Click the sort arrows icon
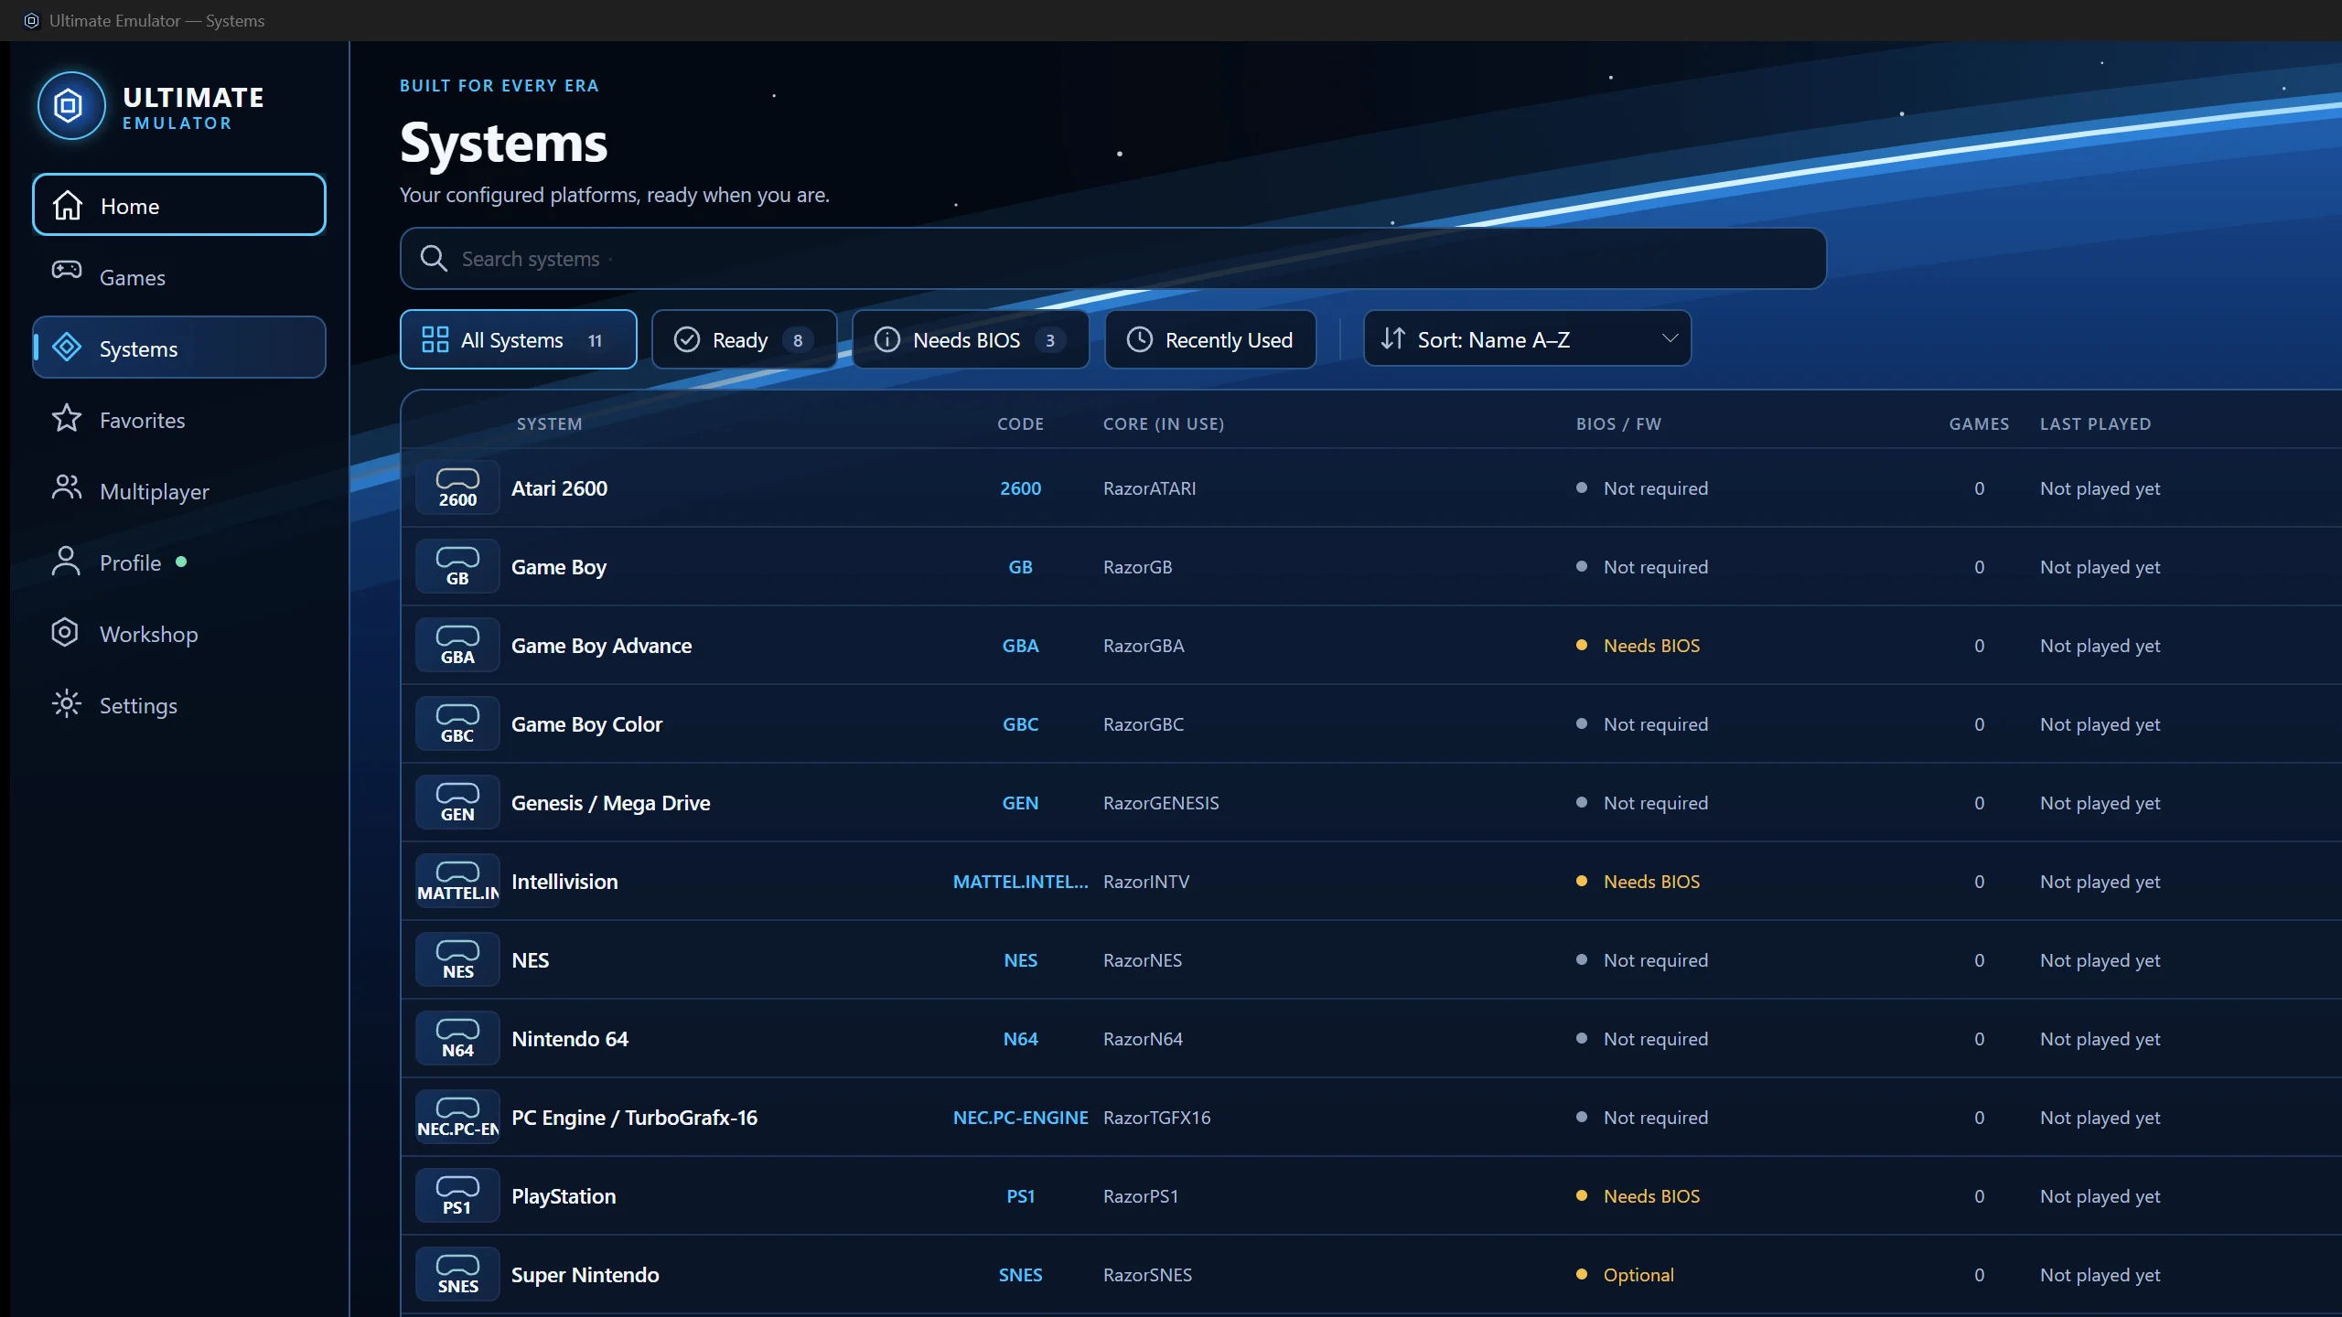The height and width of the screenshot is (1317, 2342). (x=1392, y=338)
